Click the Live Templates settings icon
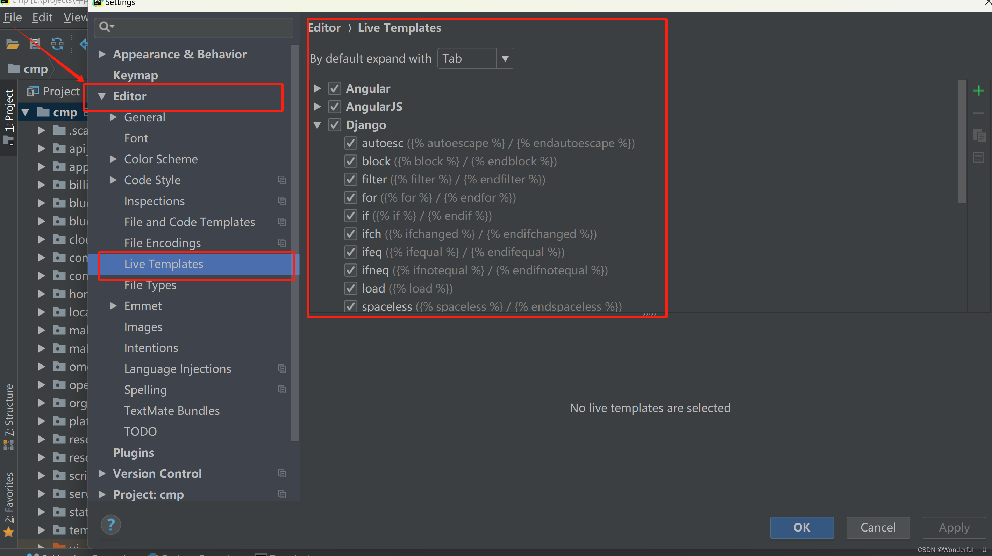 click(x=164, y=264)
